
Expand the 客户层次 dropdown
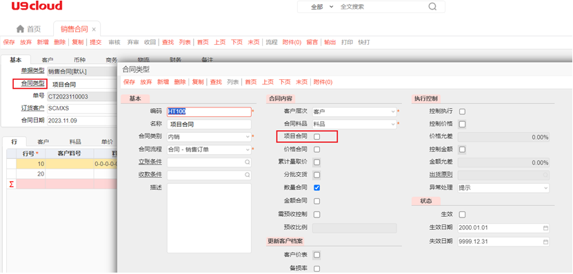pyautogui.click(x=393, y=112)
